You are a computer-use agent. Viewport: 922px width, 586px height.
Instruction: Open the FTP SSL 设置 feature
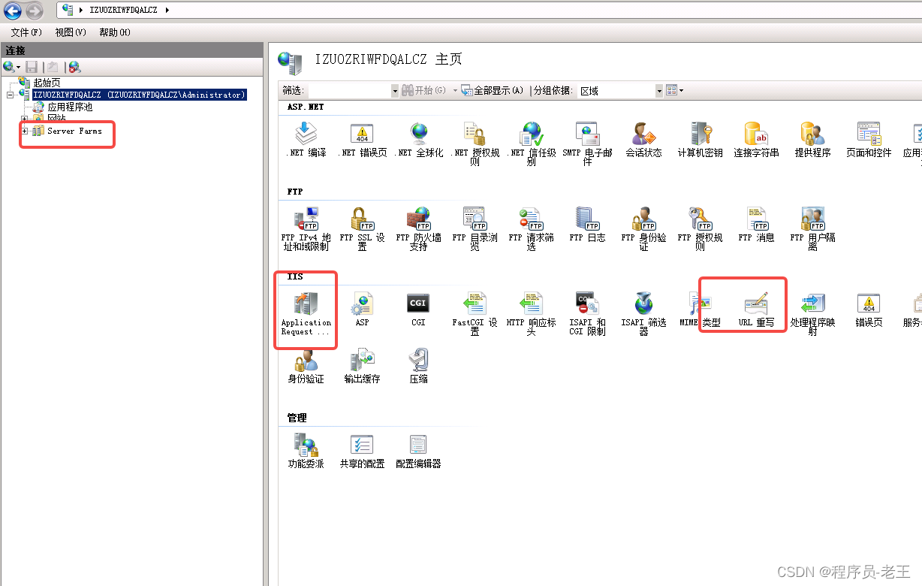coord(362,228)
